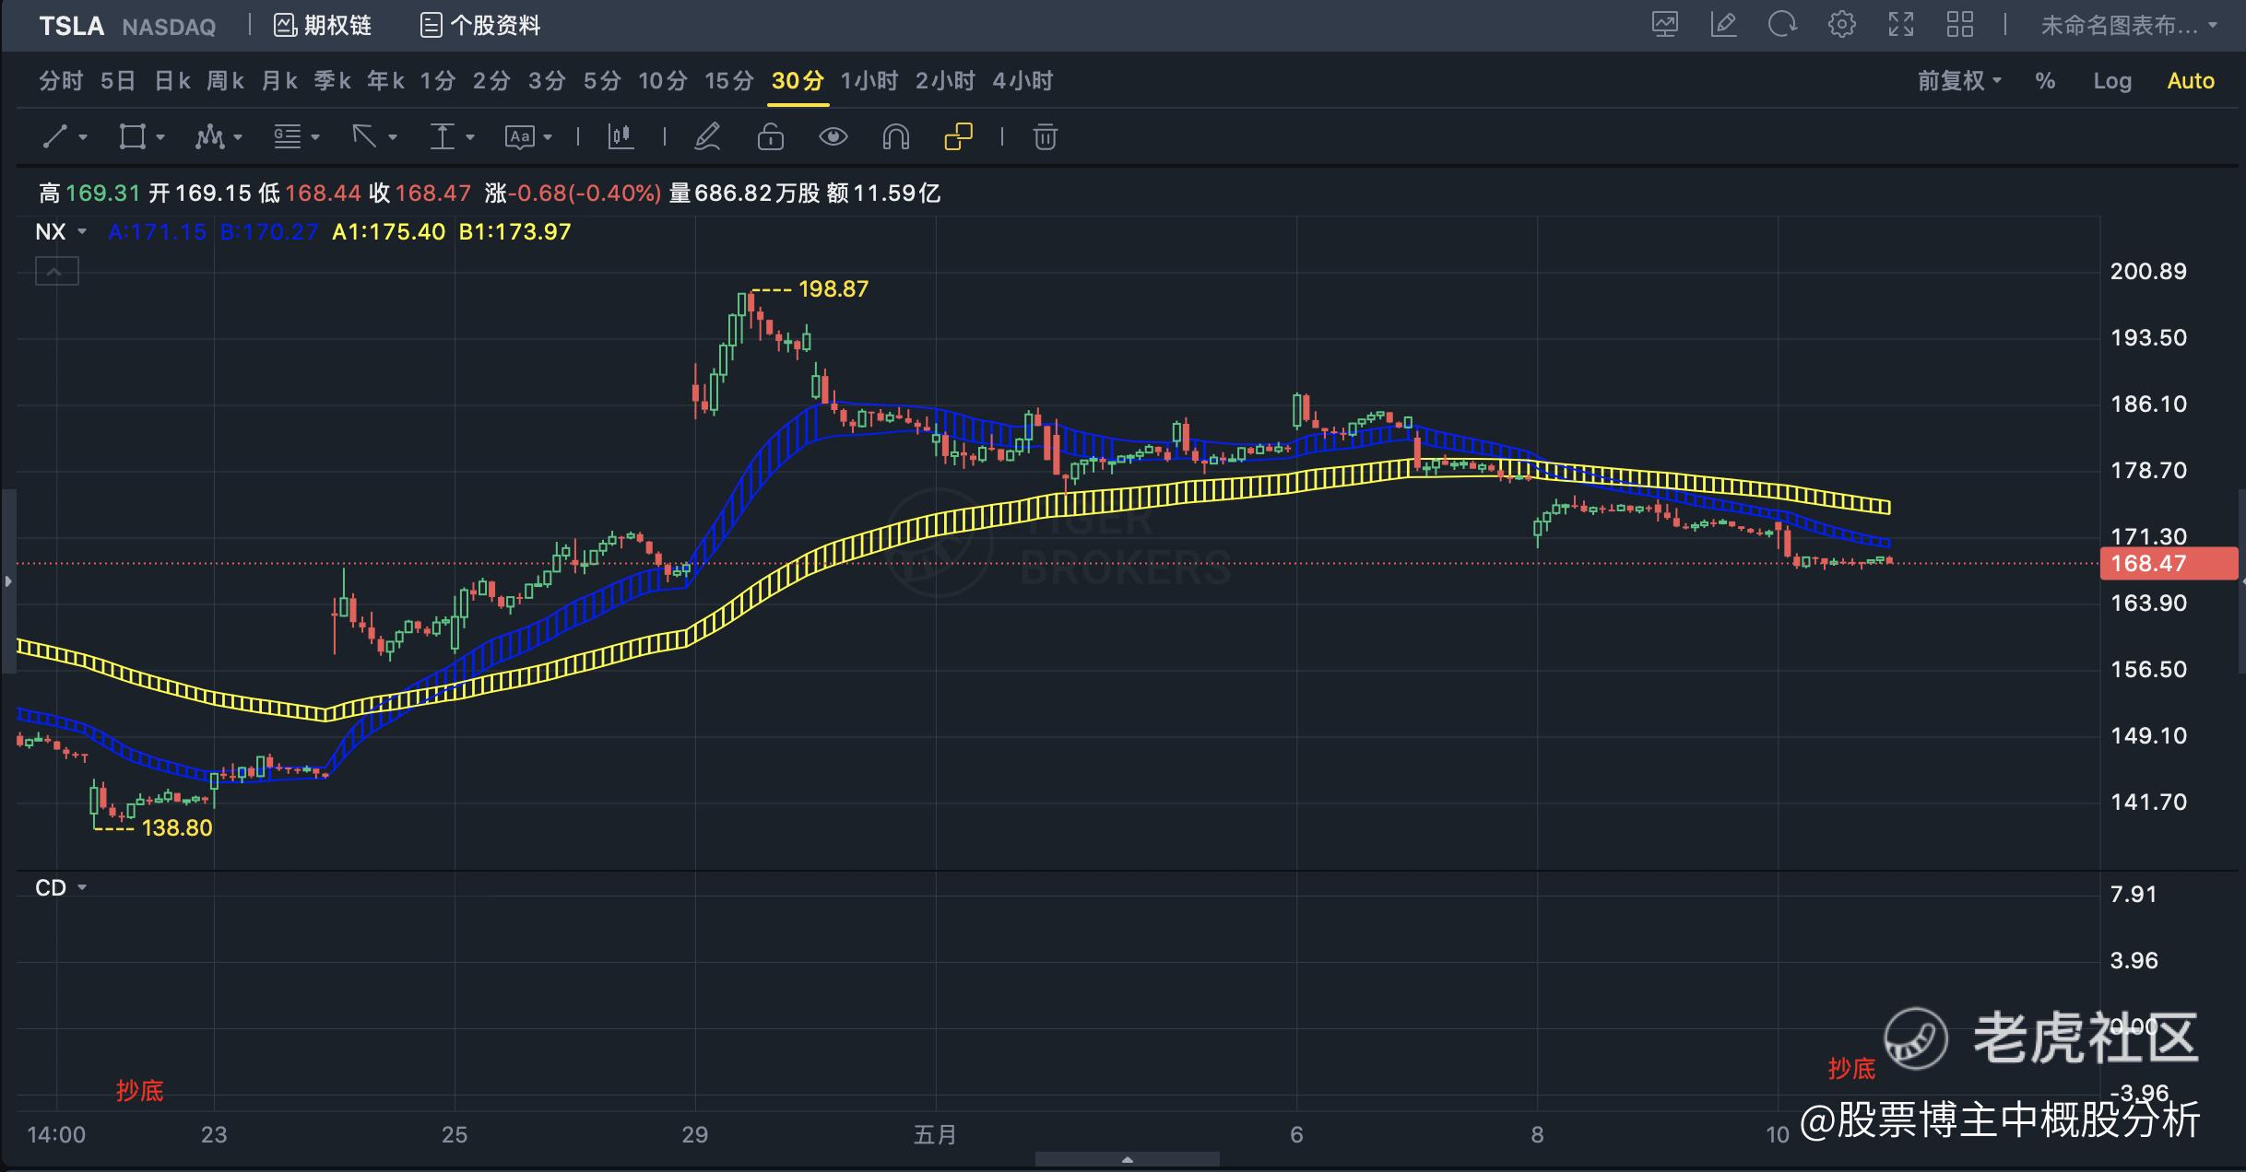Toggle the lock drawings padlock icon
Viewport: 2246px width, 1172px height.
(x=770, y=137)
